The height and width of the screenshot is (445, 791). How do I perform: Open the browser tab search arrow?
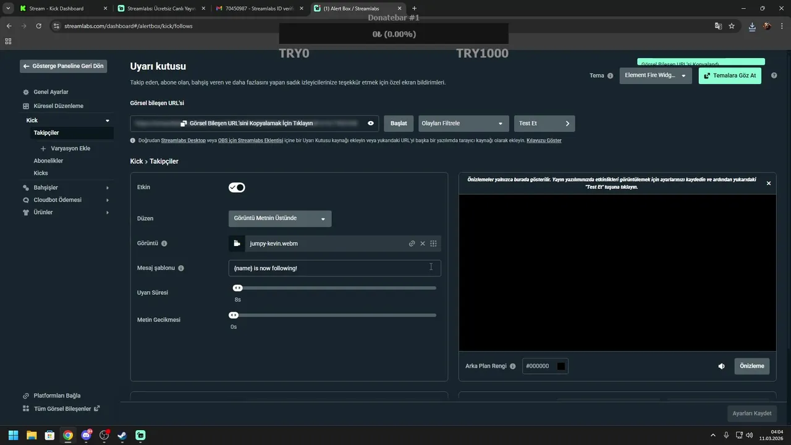coord(8,8)
